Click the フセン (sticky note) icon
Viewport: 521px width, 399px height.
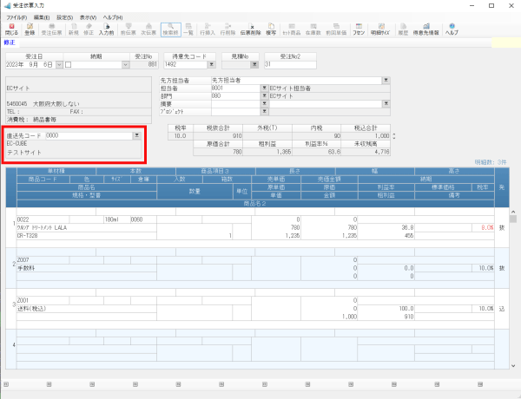[x=359, y=29]
